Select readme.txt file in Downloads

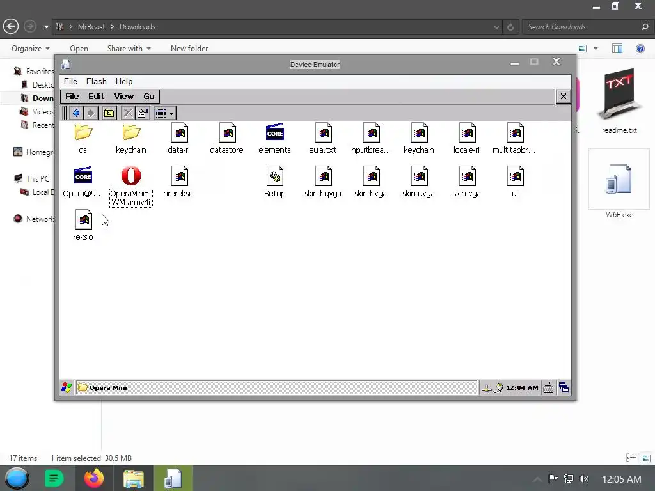click(x=619, y=101)
